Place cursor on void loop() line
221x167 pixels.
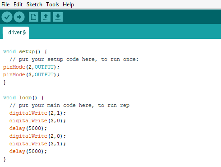click(x=23, y=98)
